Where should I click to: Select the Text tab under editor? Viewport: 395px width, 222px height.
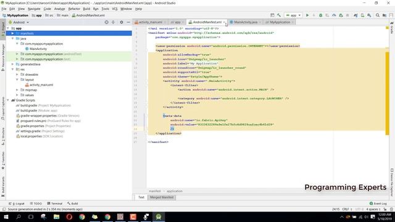point(141,197)
